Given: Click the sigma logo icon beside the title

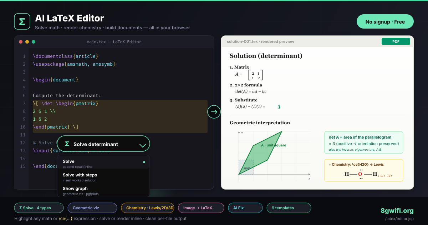Looking at the screenshot, I should [x=22, y=21].
